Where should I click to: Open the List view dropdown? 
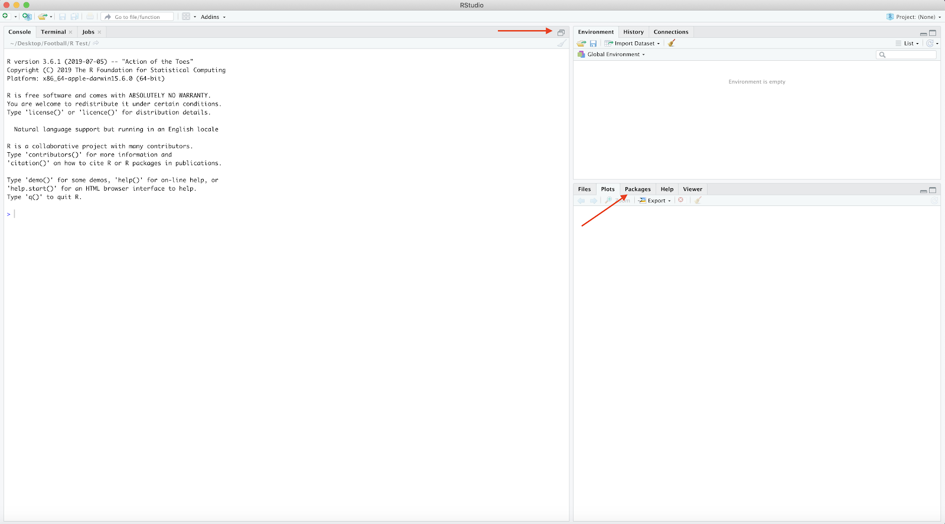click(907, 43)
